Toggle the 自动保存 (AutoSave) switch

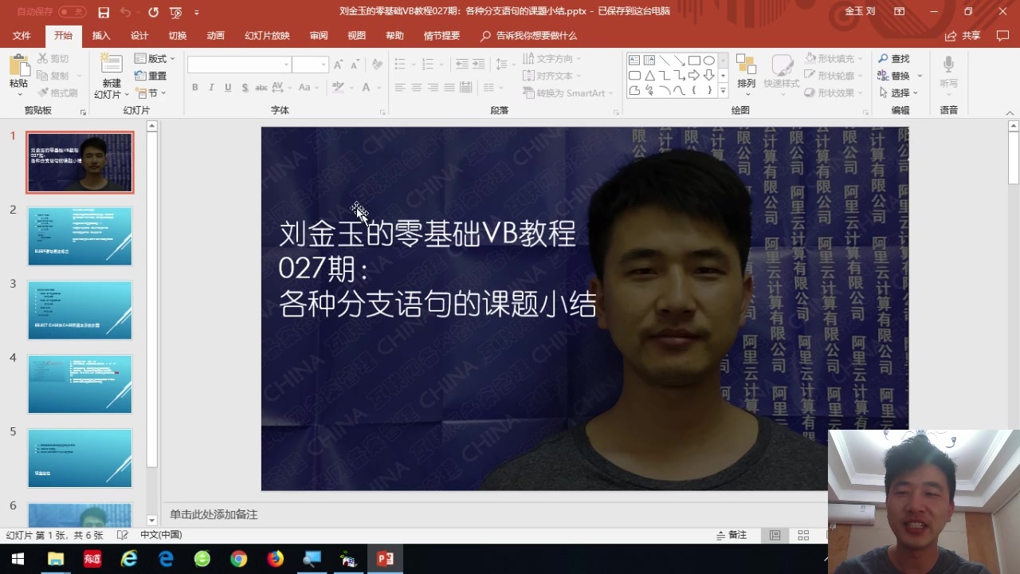72,12
